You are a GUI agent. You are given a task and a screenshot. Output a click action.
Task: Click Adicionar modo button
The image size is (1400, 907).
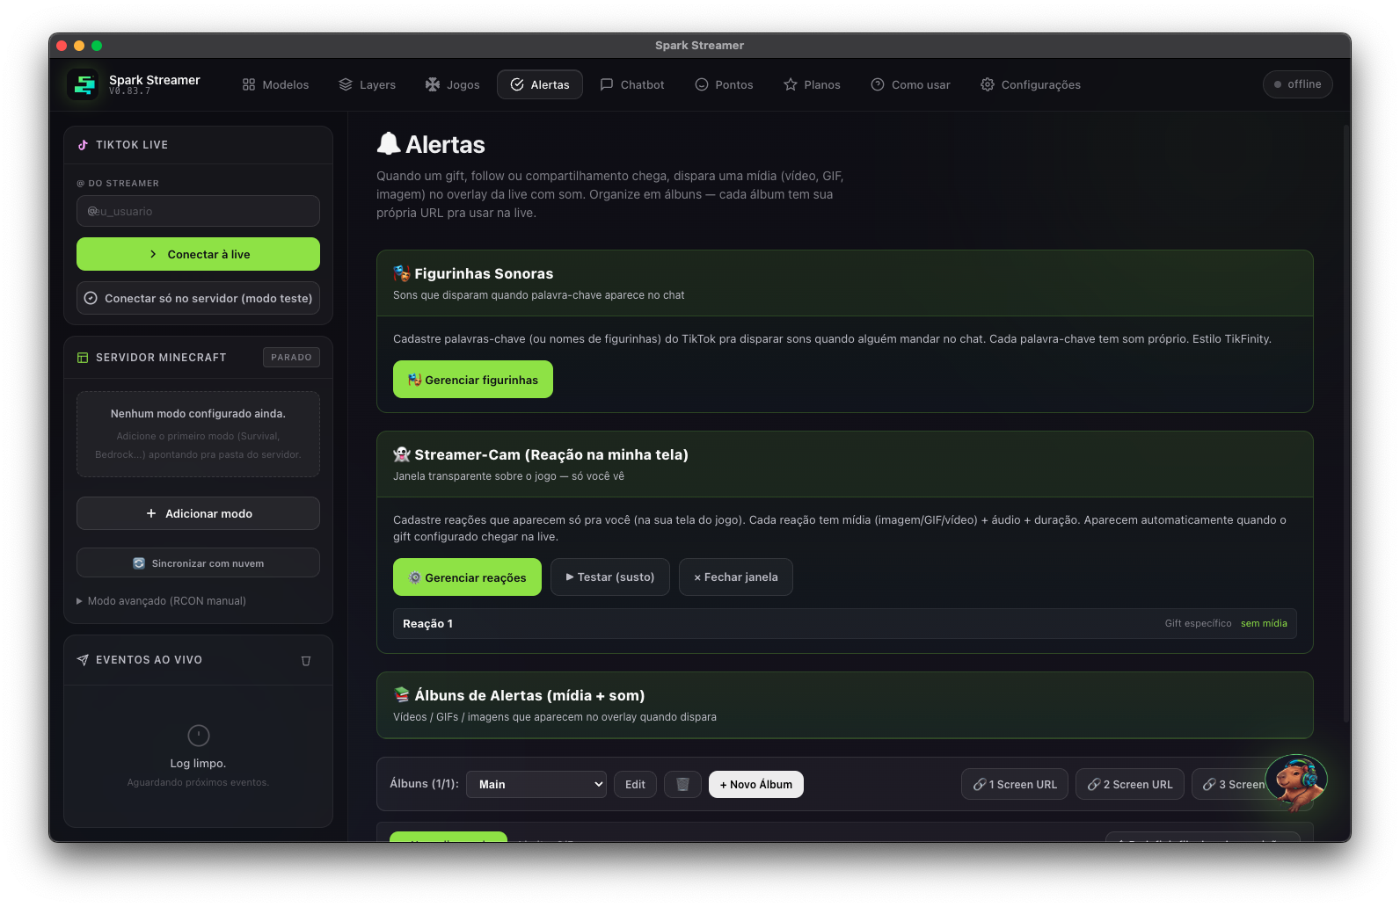pos(198,513)
